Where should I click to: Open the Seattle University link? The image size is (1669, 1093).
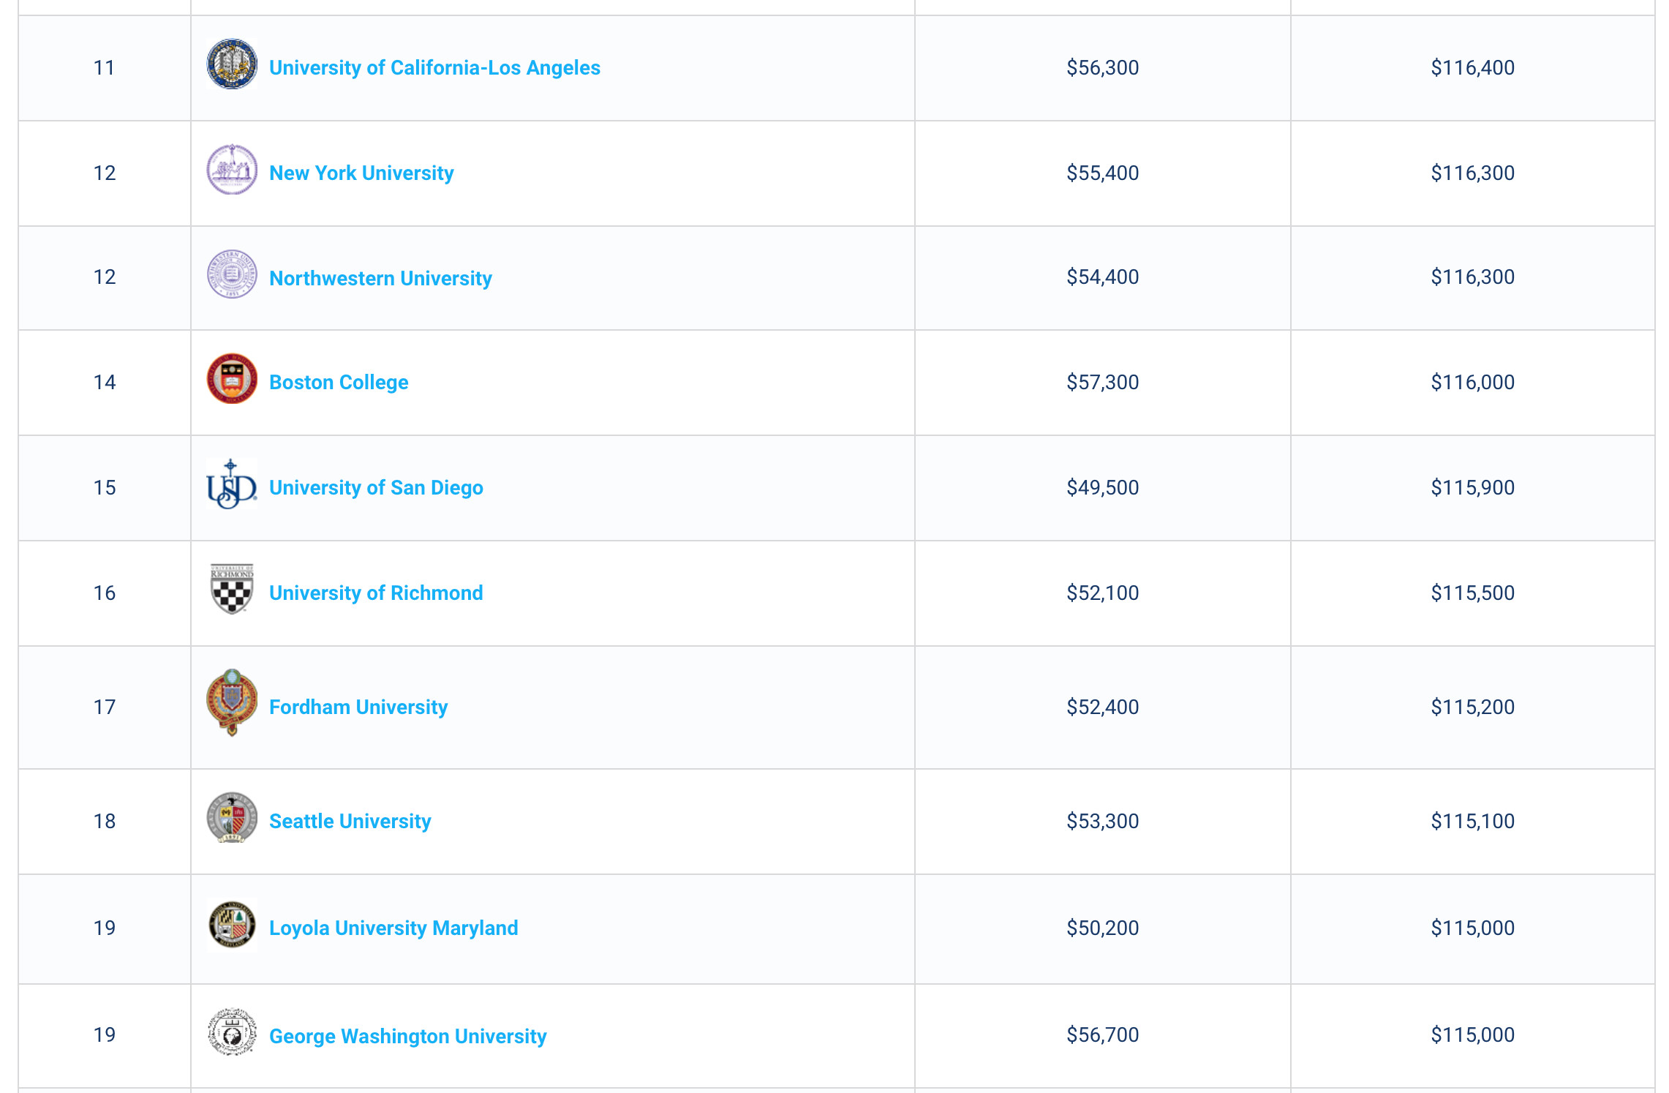point(350,821)
